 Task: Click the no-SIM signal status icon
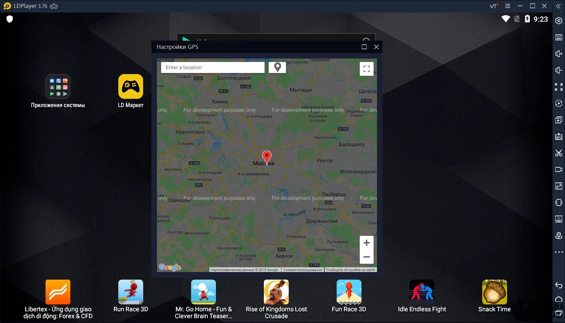(x=517, y=19)
